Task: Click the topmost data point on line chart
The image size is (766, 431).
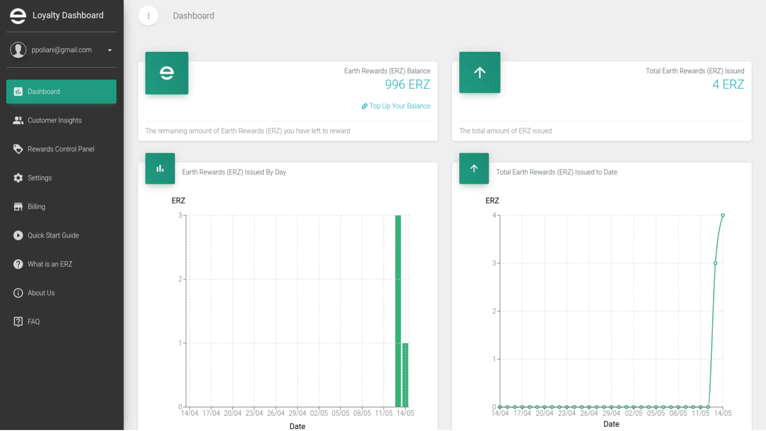Action: coord(723,215)
